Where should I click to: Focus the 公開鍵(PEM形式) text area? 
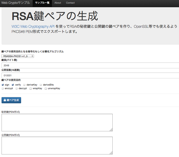(57, 146)
